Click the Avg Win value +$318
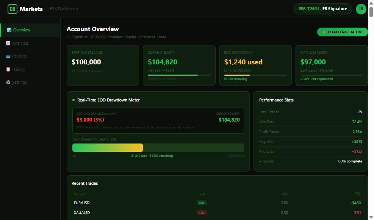The height and width of the screenshot is (220, 374). click(x=357, y=142)
